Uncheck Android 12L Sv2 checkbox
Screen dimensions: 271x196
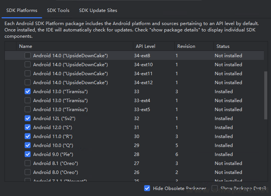click(x=28, y=118)
